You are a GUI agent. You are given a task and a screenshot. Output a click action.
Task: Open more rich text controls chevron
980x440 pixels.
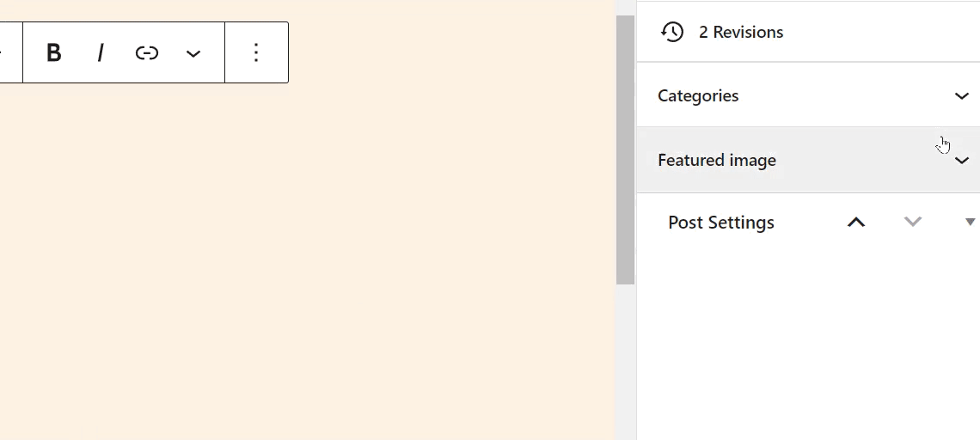coord(193,53)
